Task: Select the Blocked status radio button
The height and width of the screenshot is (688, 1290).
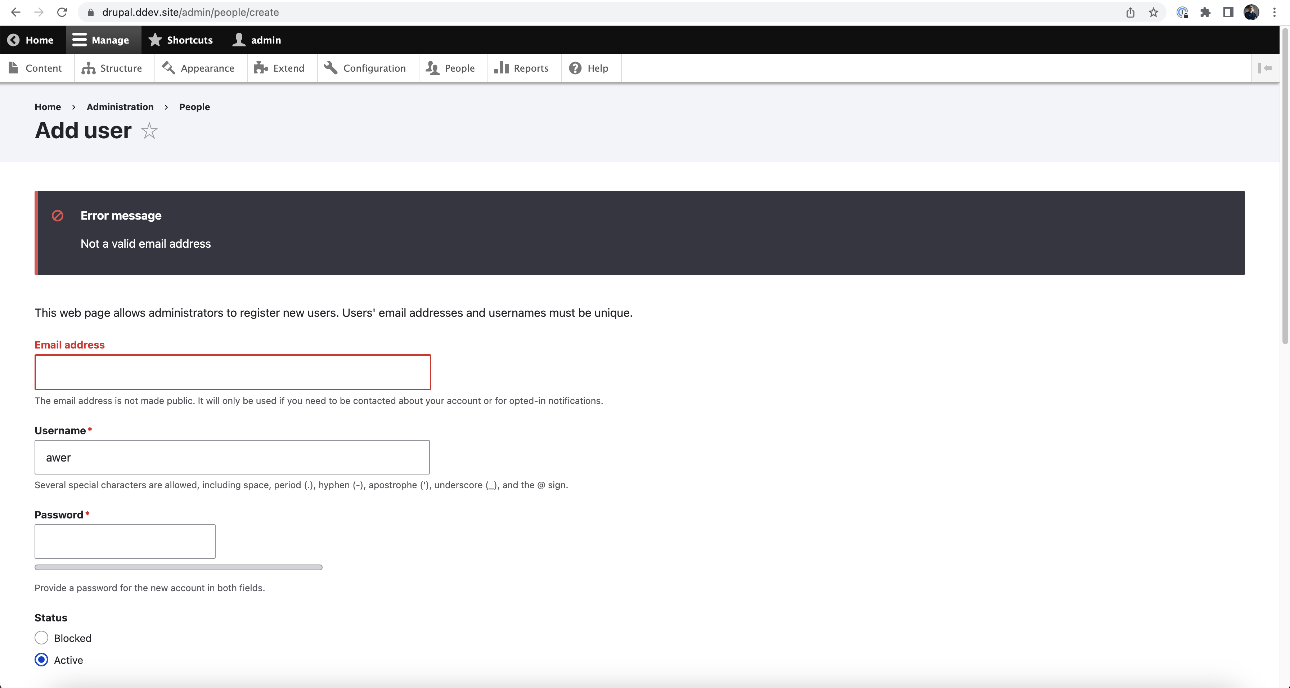Action: [x=41, y=638]
